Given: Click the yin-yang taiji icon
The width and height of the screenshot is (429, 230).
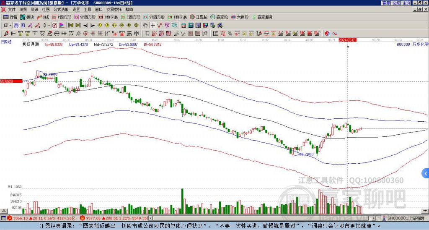Looking at the screenshot, I should point(327,34).
